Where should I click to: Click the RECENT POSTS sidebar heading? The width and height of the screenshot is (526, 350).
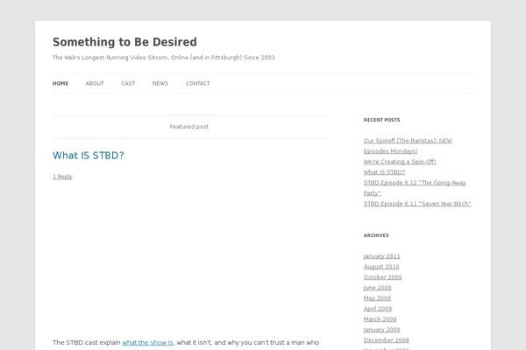coord(381,120)
